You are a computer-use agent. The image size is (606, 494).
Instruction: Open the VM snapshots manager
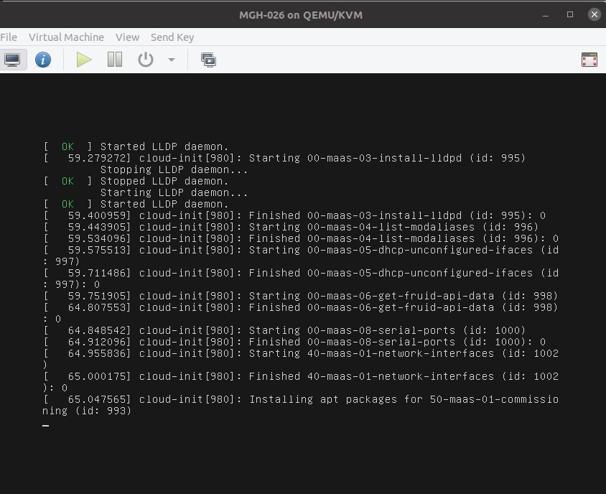tap(208, 60)
